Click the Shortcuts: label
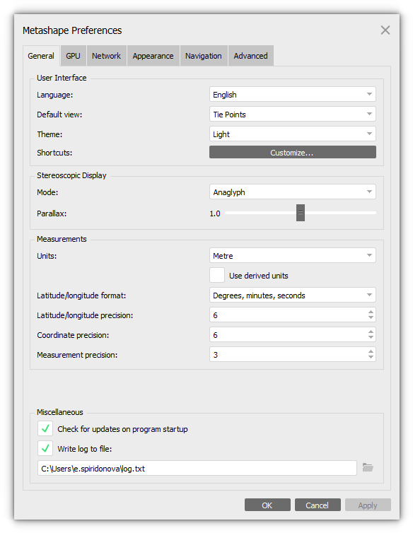The image size is (413, 533). tap(54, 153)
